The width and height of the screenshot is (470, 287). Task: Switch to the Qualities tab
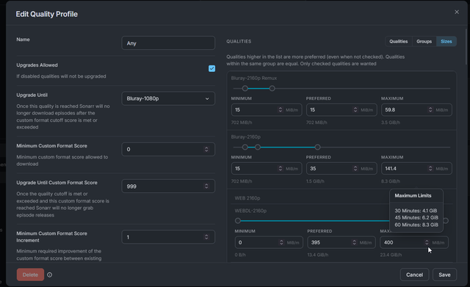tap(398, 41)
